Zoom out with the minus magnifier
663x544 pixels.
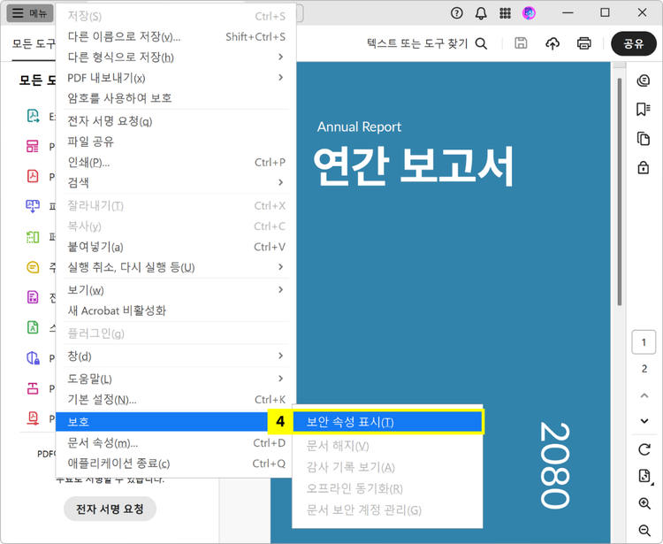coord(644,530)
